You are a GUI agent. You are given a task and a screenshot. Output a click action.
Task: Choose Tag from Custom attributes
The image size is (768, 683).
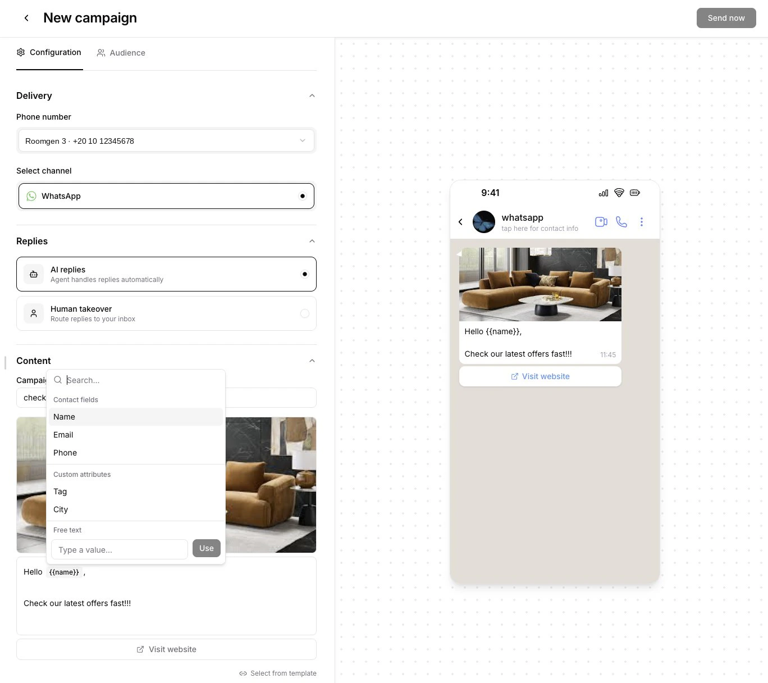[x=136, y=491]
